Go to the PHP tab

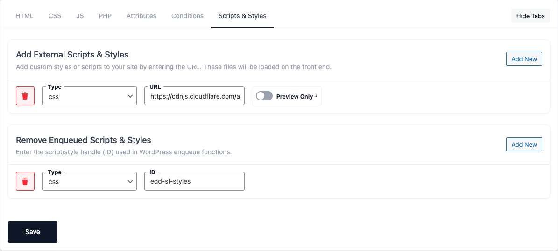tap(105, 16)
